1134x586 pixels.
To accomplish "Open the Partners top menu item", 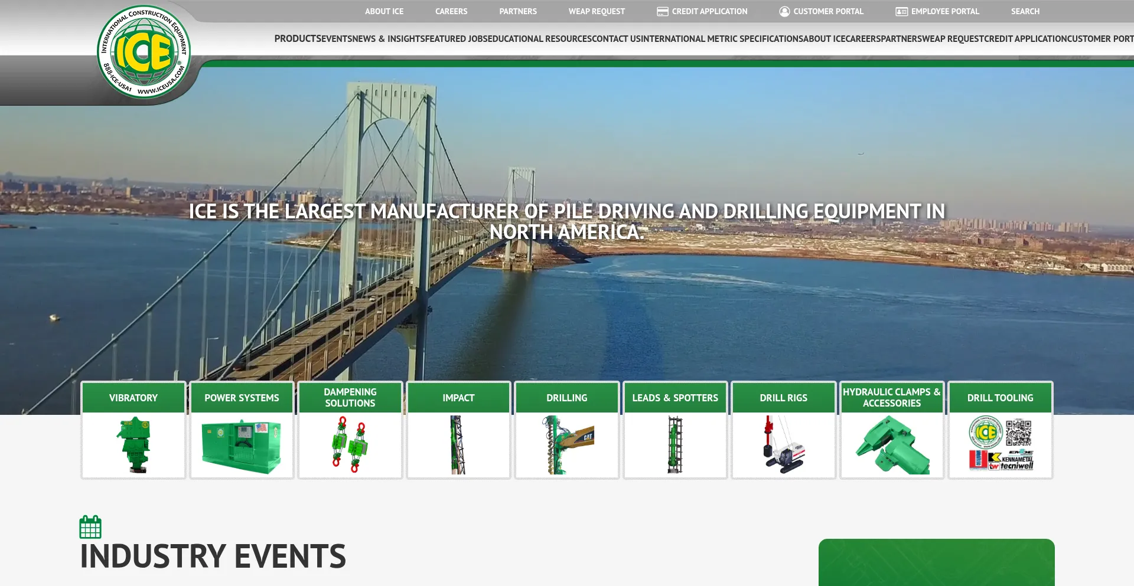I will [x=518, y=12].
